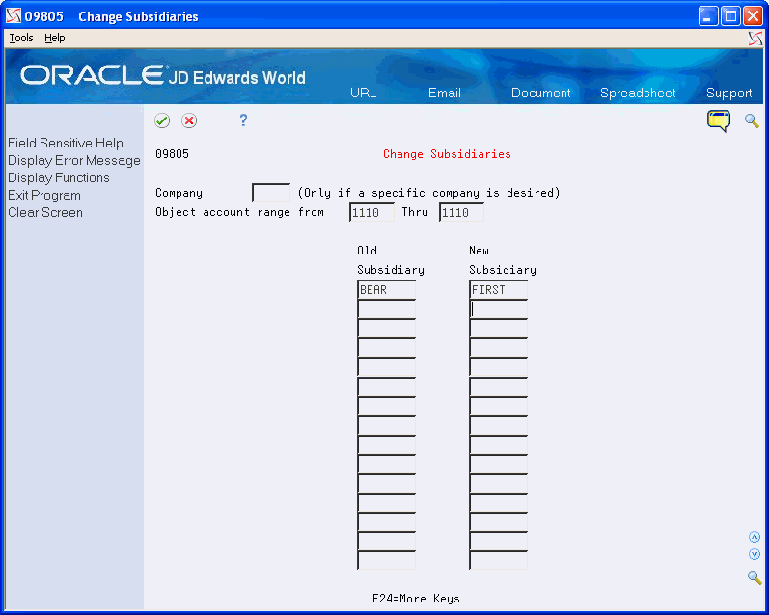Click the second New Subsidiary input field
This screenshot has width=769, height=615.
498,309
